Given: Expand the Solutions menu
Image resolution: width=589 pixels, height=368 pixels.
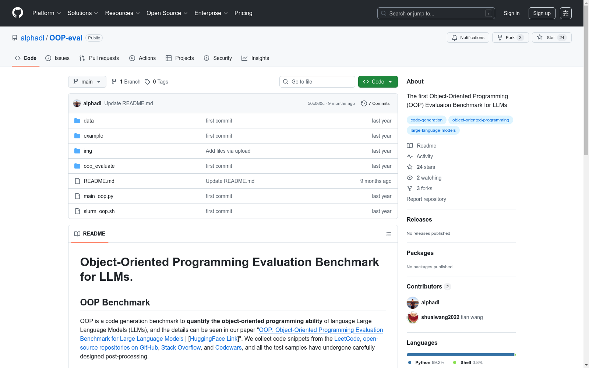Looking at the screenshot, I should pos(83,13).
